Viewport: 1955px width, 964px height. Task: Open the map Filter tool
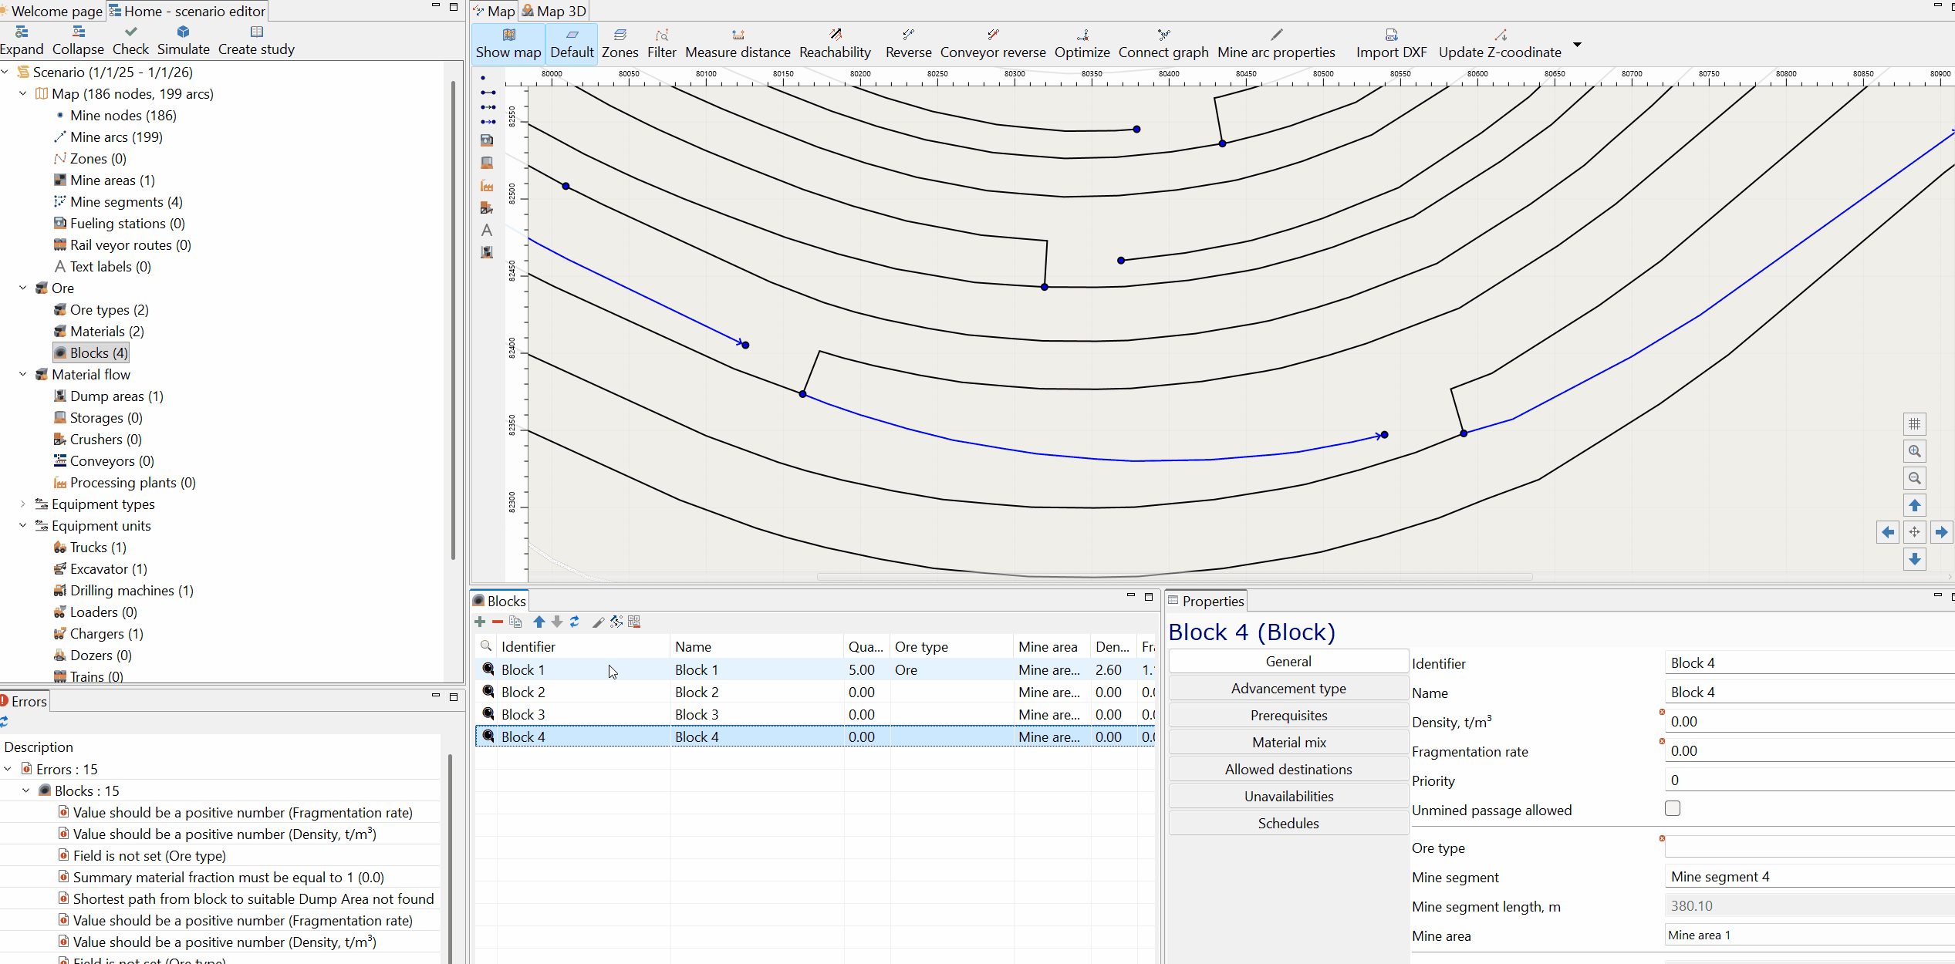pyautogui.click(x=661, y=44)
